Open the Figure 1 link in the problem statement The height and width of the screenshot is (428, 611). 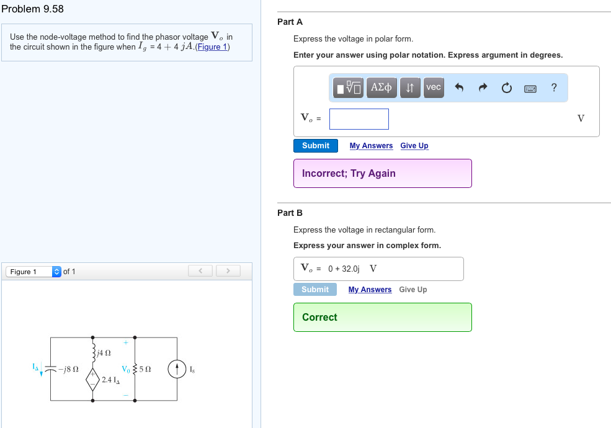pos(213,47)
